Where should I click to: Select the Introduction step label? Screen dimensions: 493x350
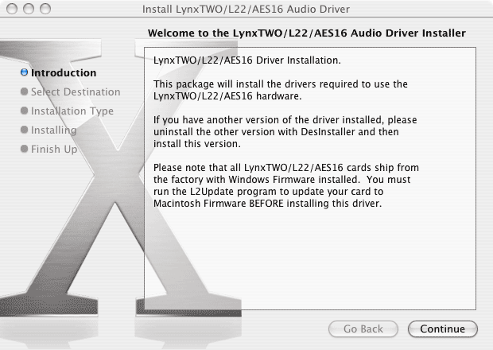[64, 73]
